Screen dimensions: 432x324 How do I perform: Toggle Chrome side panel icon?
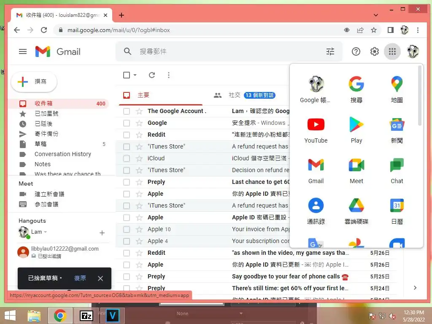coord(390,30)
